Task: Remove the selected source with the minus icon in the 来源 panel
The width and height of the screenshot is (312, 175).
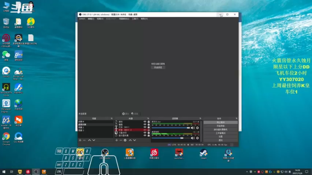Action: [121, 140]
